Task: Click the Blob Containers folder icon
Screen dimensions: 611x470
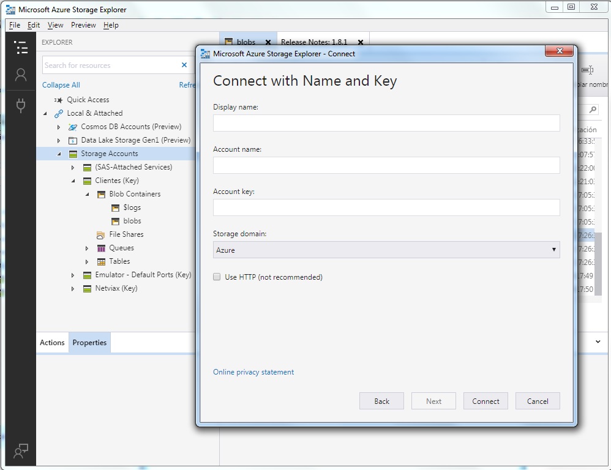Action: (101, 195)
